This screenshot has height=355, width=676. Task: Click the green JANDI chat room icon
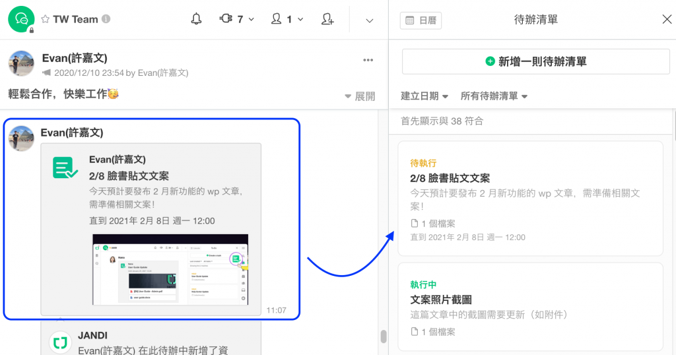22,19
